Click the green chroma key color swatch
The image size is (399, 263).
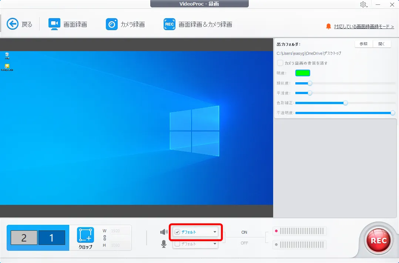(302, 73)
